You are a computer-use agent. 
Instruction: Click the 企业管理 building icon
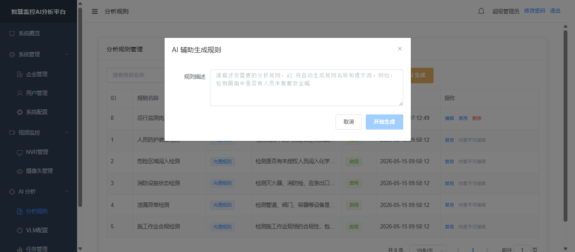[20, 74]
